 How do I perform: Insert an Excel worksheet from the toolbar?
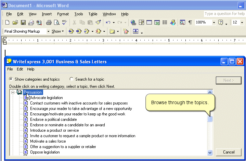(157, 22)
